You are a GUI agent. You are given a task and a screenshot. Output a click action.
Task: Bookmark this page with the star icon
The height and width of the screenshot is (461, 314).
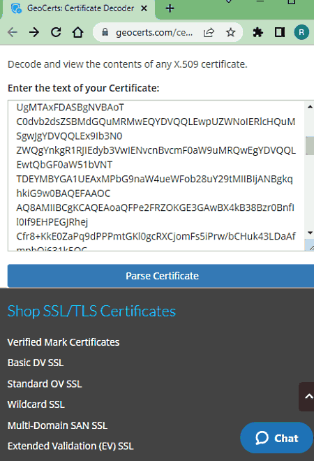coord(230,32)
